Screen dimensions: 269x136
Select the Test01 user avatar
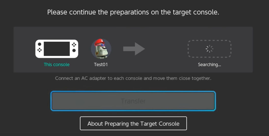click(x=101, y=49)
